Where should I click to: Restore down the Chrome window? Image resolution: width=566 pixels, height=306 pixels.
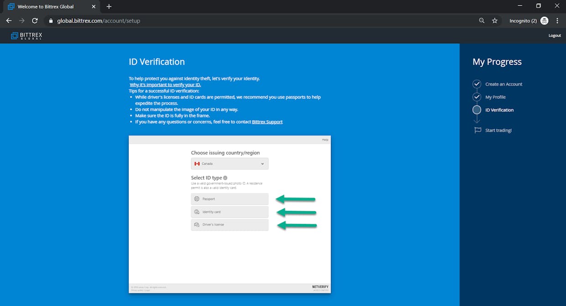pyautogui.click(x=539, y=6)
